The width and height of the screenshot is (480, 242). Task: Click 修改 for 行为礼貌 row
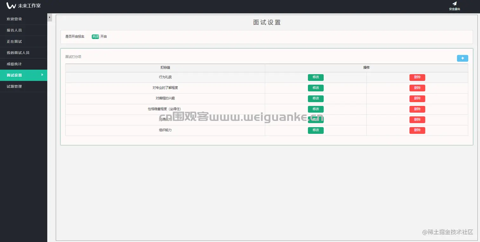[316, 77]
